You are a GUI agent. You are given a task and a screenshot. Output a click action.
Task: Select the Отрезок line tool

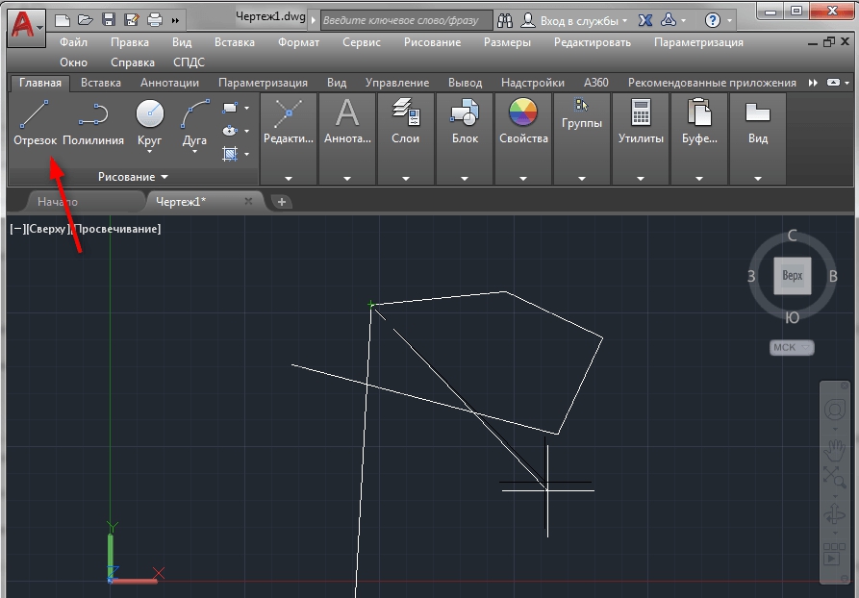35,123
